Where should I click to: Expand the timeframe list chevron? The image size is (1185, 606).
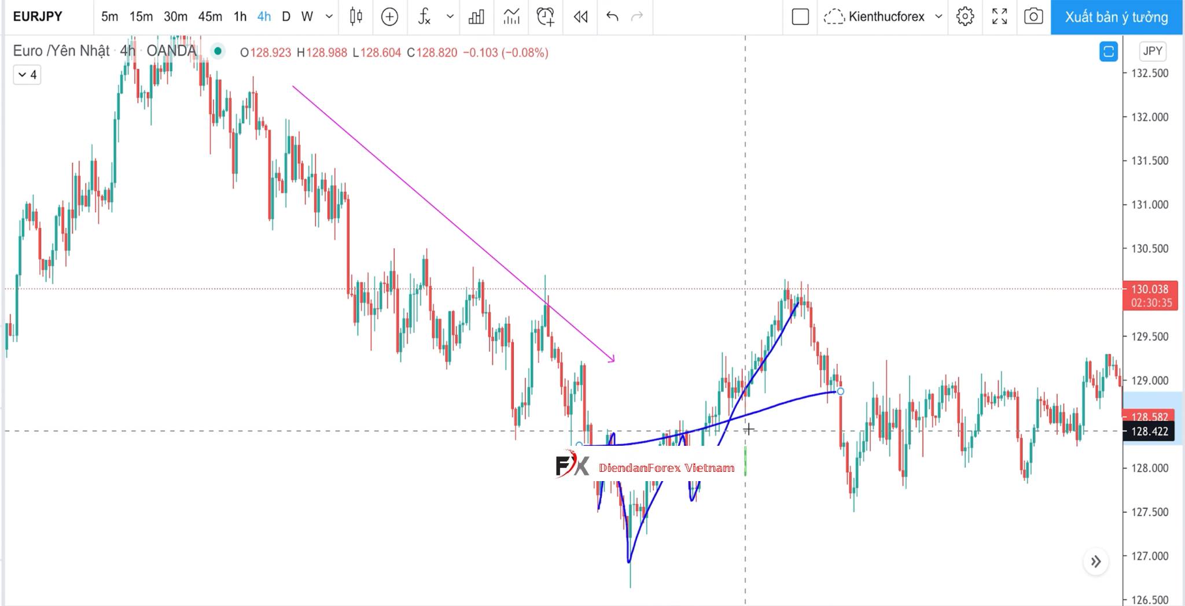pos(329,17)
